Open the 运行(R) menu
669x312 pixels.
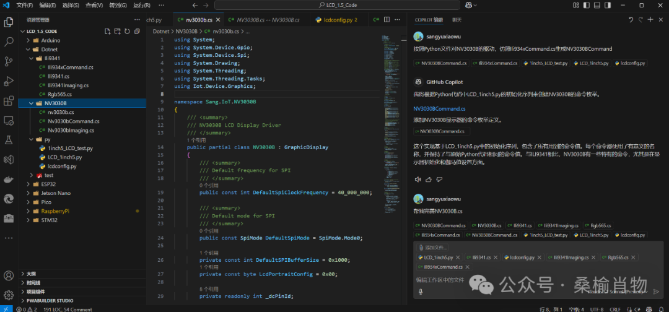[141, 5]
